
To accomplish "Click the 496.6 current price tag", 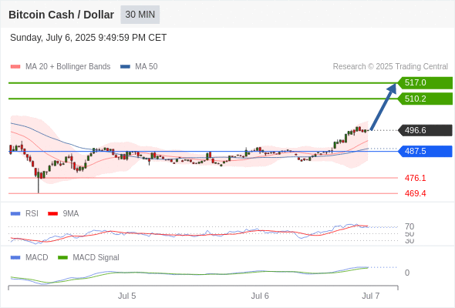I will click(x=425, y=130).
